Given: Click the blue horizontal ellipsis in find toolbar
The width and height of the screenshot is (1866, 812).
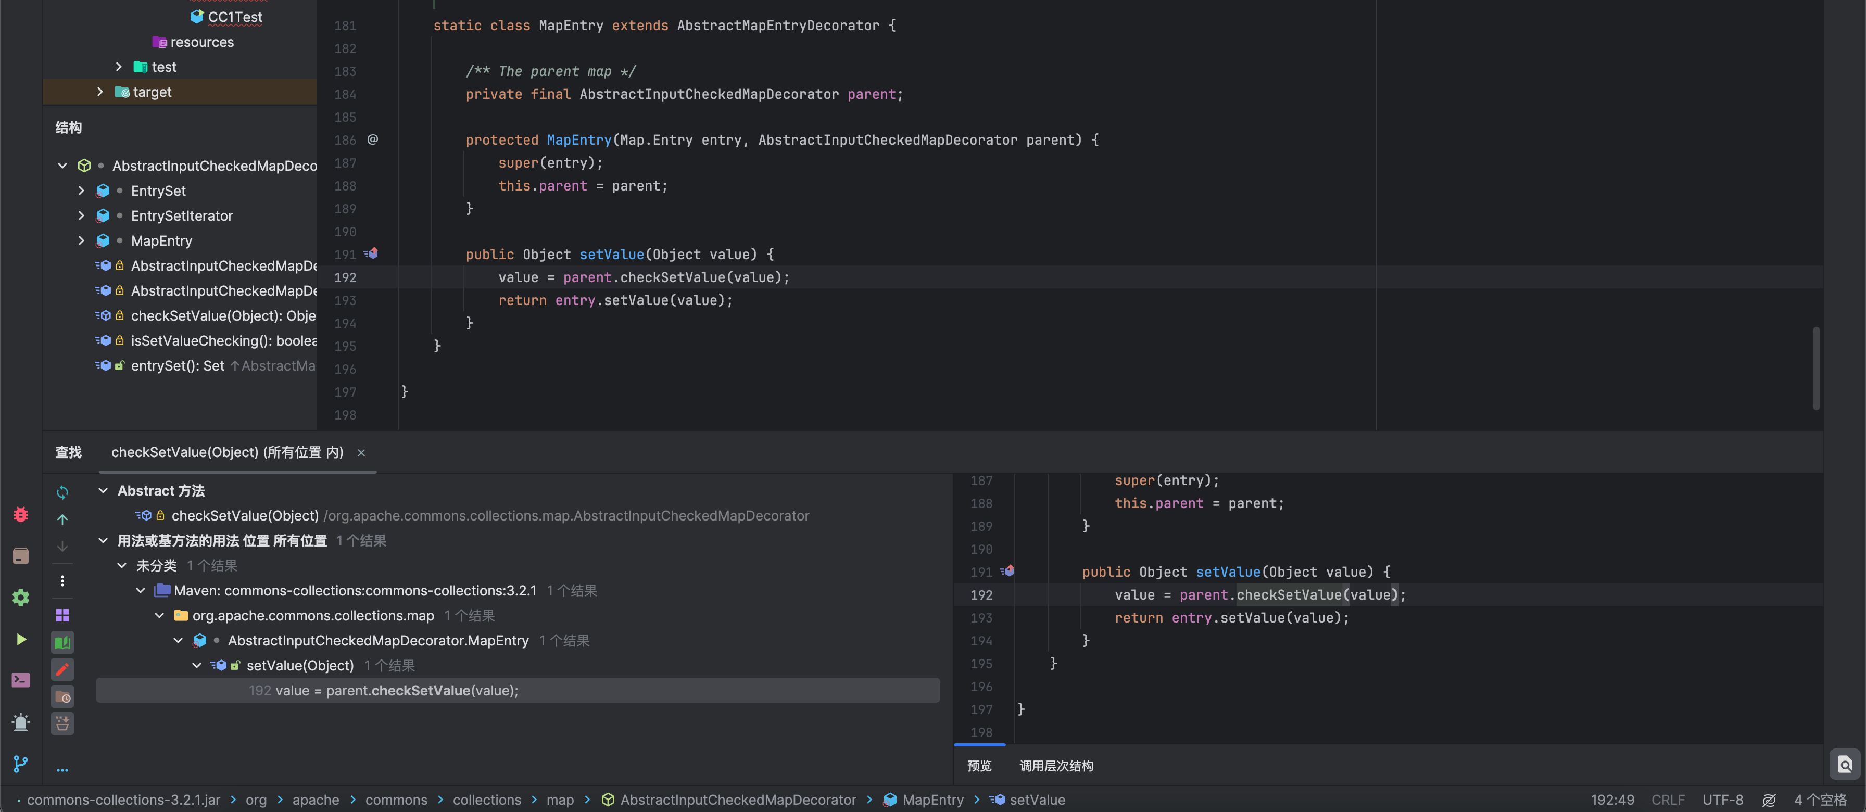Looking at the screenshot, I should tap(62, 770).
